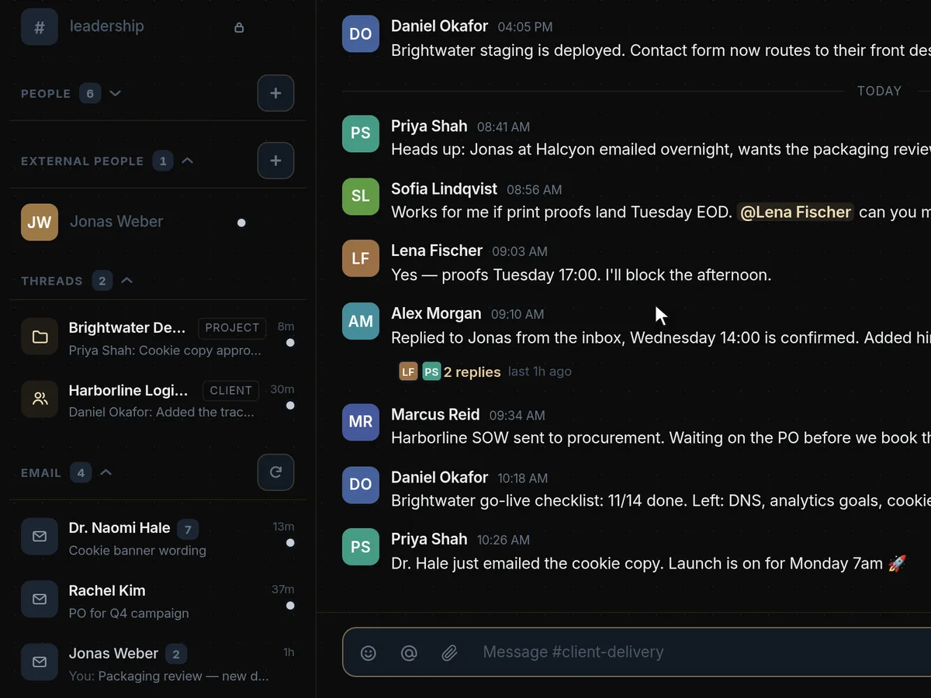Click the TODAY date divider label
This screenshot has height=698, width=931.
tap(879, 91)
